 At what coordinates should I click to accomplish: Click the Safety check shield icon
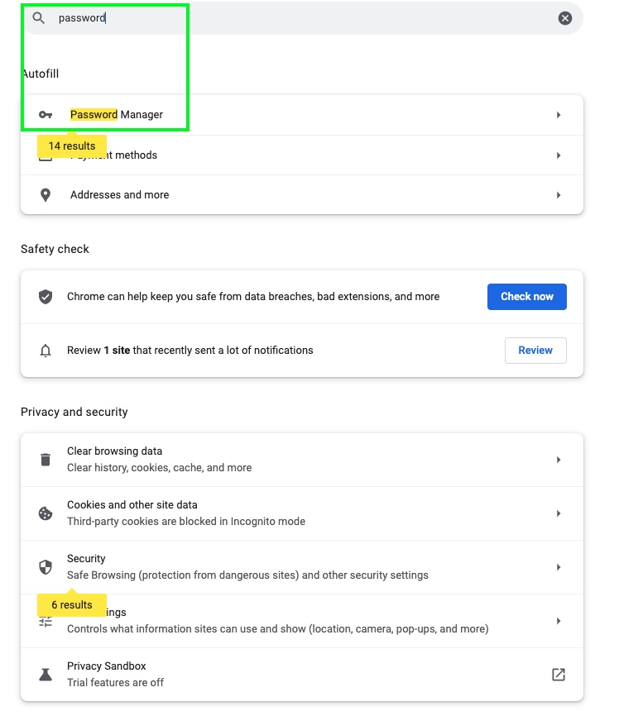click(46, 297)
